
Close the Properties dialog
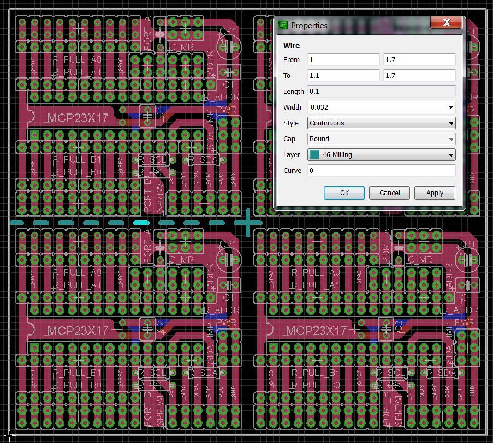tap(447, 22)
